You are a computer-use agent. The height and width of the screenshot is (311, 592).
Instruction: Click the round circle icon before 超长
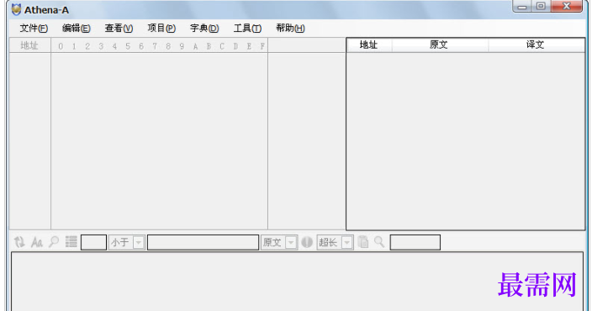(307, 242)
